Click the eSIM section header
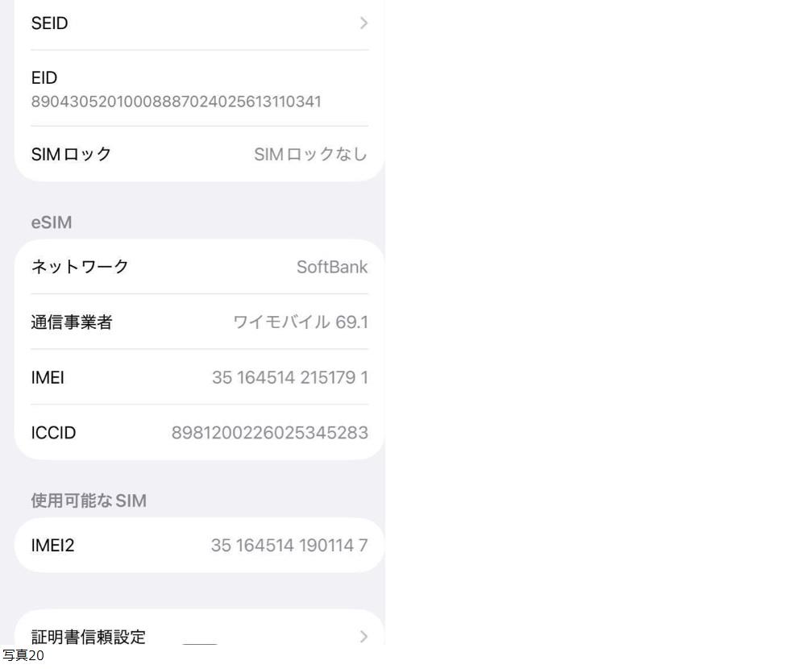Screen dimensions: 806x669 (51, 223)
